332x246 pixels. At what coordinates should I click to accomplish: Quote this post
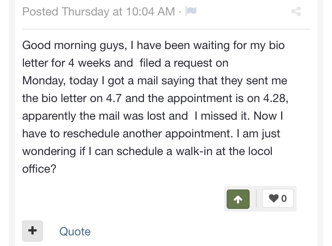75,231
